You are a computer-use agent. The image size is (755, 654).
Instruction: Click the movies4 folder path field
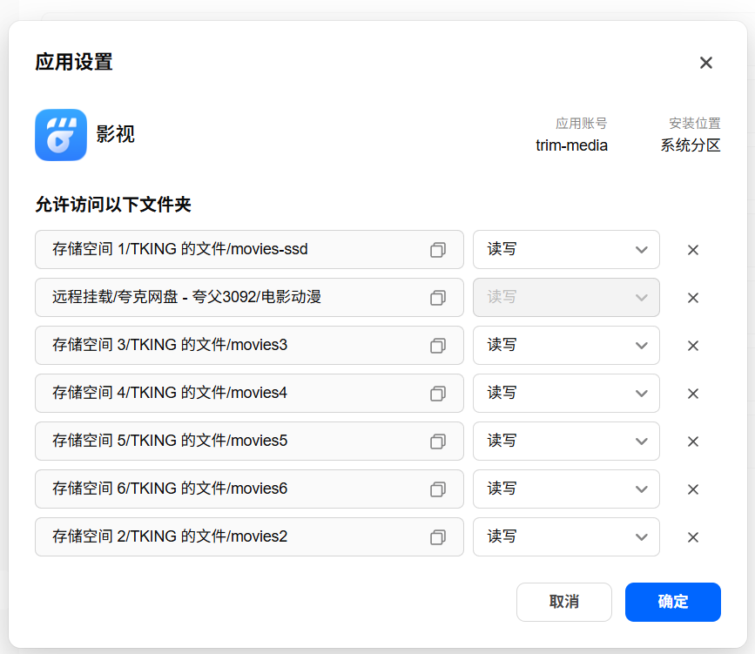point(249,393)
